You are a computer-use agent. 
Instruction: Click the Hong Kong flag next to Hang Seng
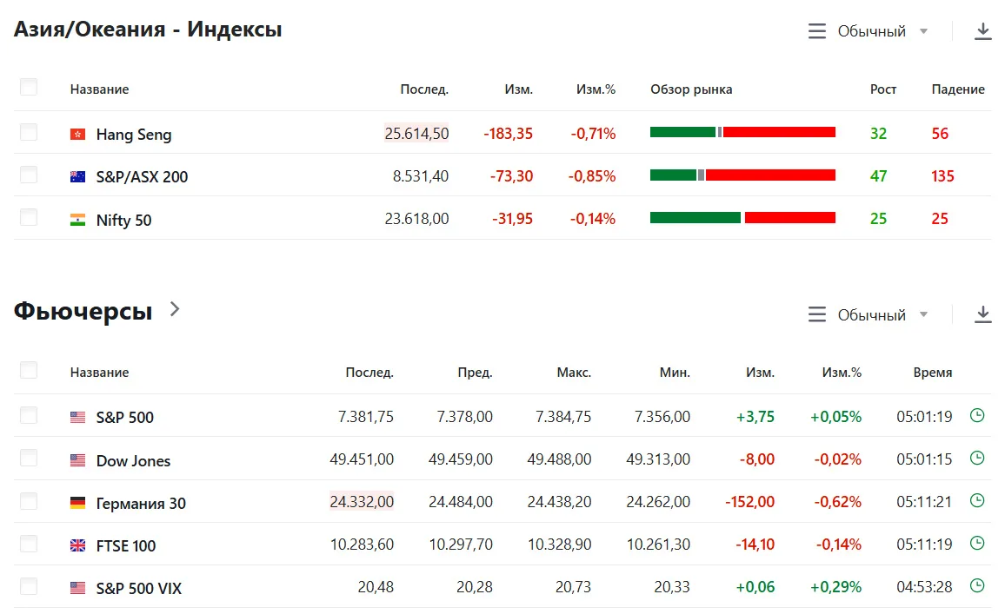tap(77, 134)
